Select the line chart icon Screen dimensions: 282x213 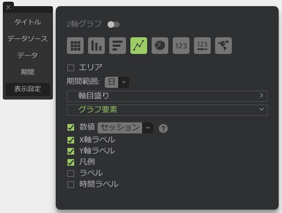pos(139,46)
